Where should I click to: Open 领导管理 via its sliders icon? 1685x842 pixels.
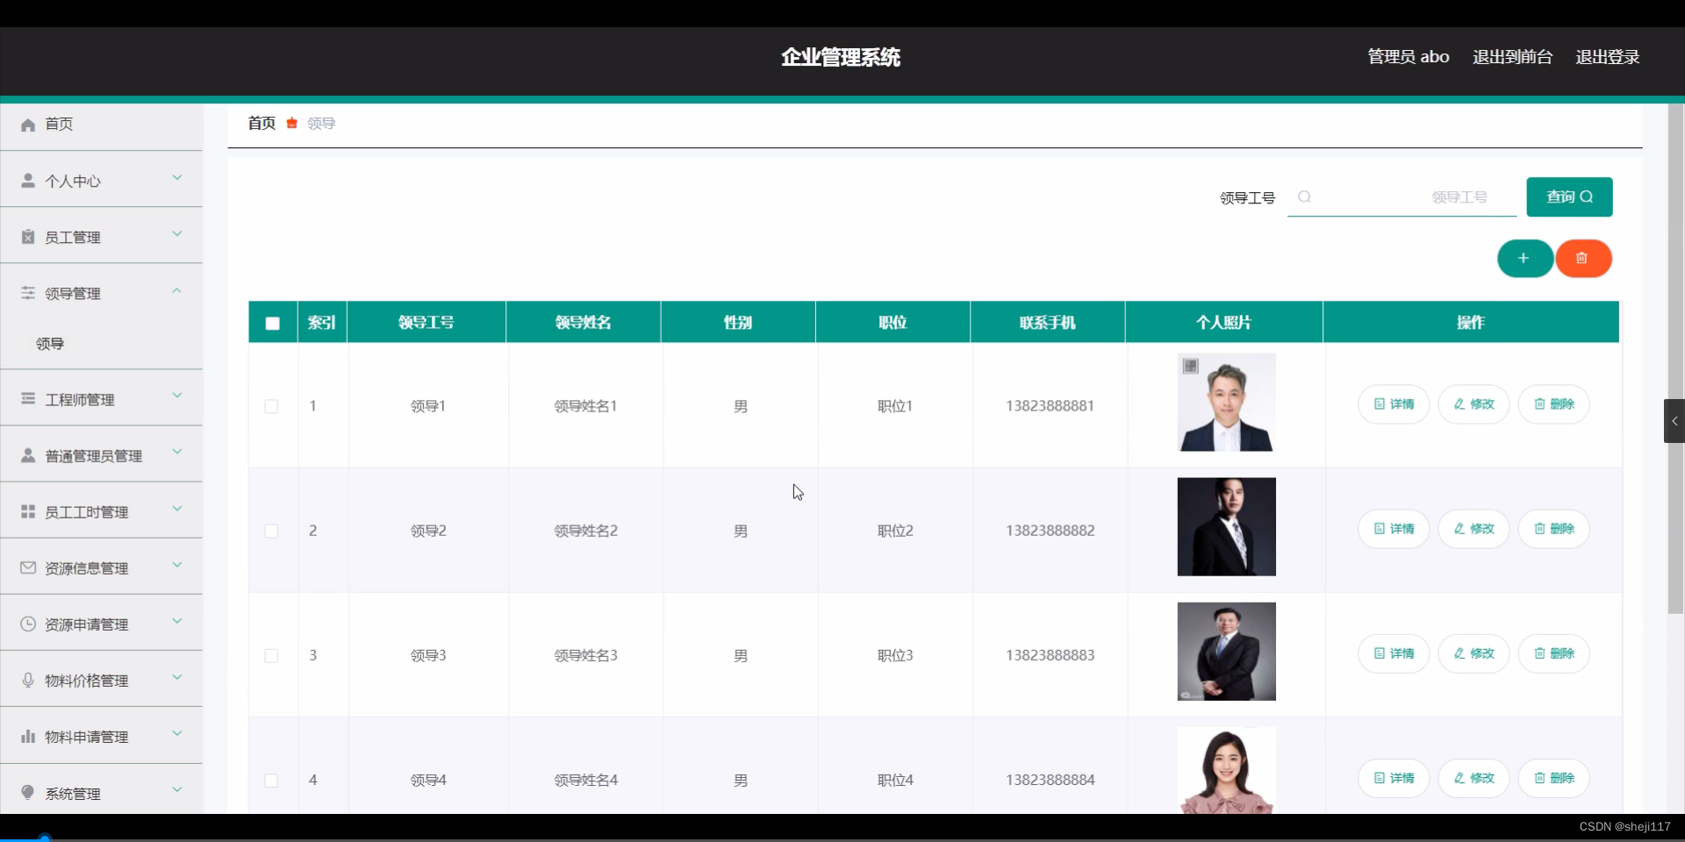[x=27, y=293]
